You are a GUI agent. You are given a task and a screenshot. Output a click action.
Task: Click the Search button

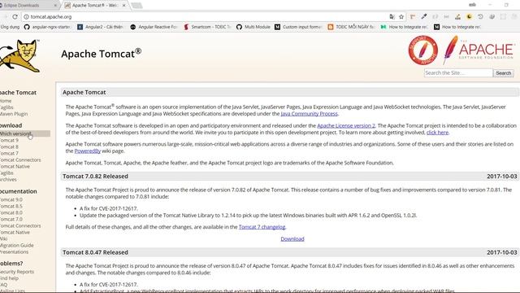[504, 72]
